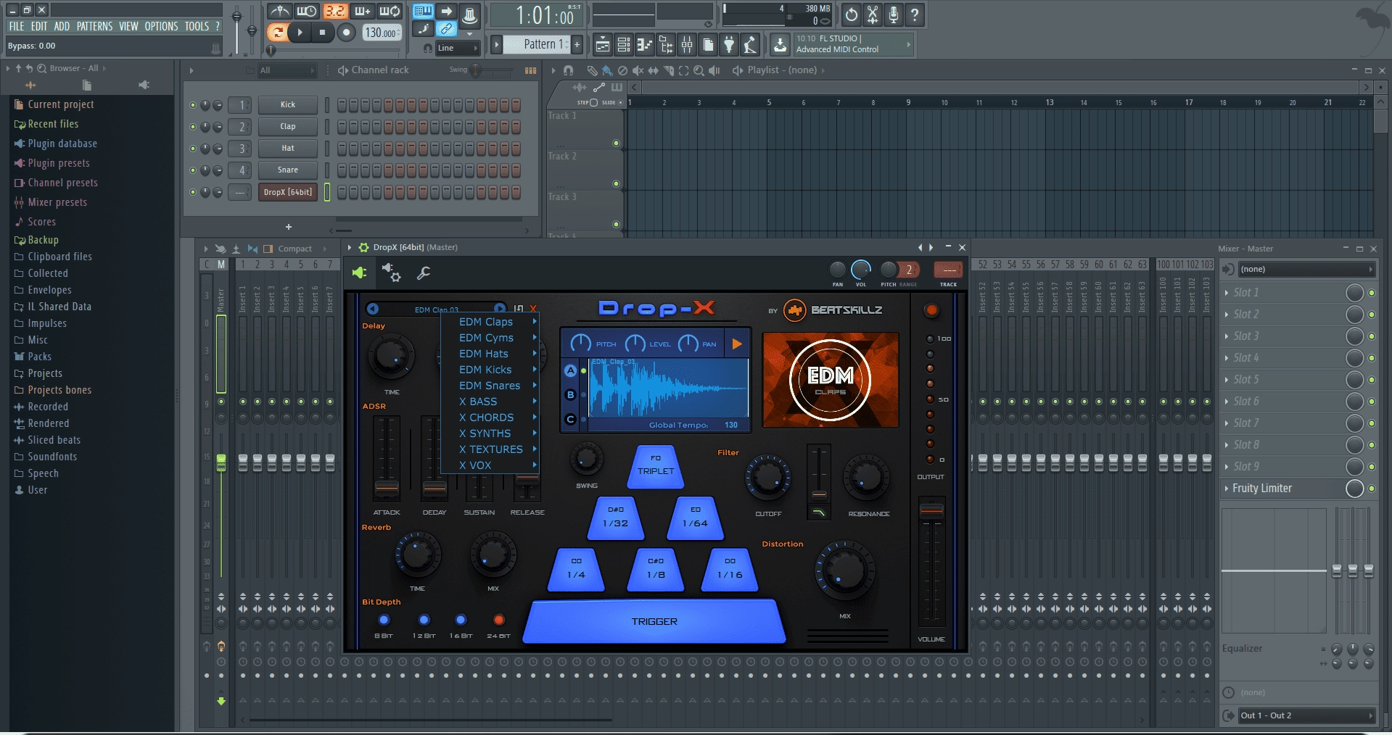The image size is (1392, 735).
Task: Open Mixer output Out 1 - Out 2 dropdown
Action: tap(1306, 715)
